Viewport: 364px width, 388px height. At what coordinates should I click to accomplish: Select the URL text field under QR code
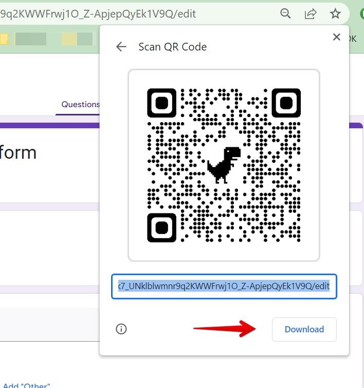click(224, 286)
